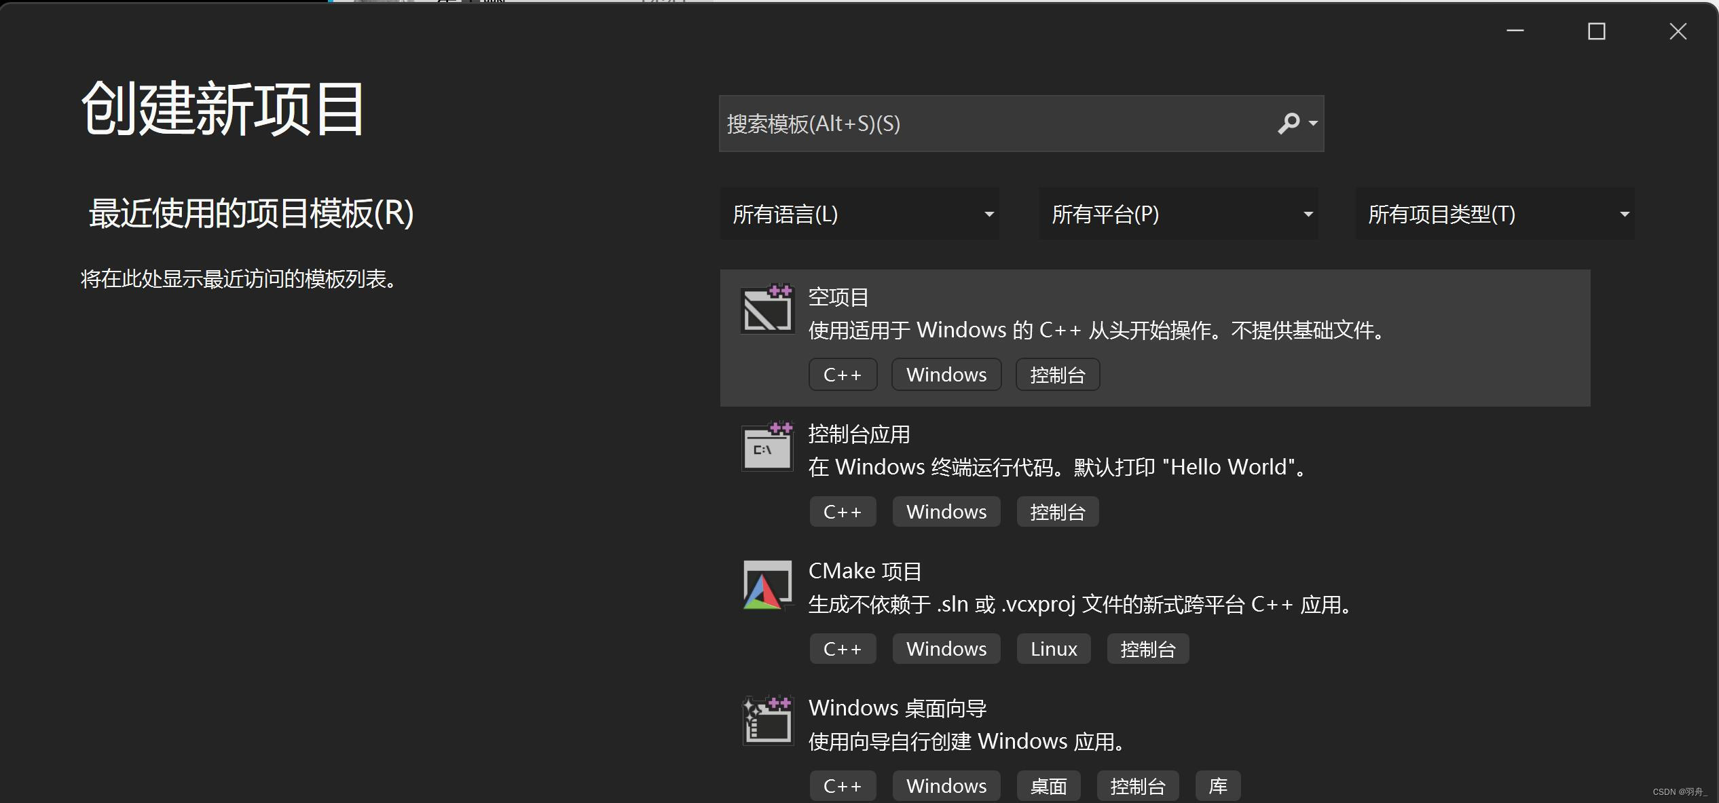Click the Windows tag under Windows 桌面向导
The image size is (1719, 803).
pyautogui.click(x=946, y=786)
